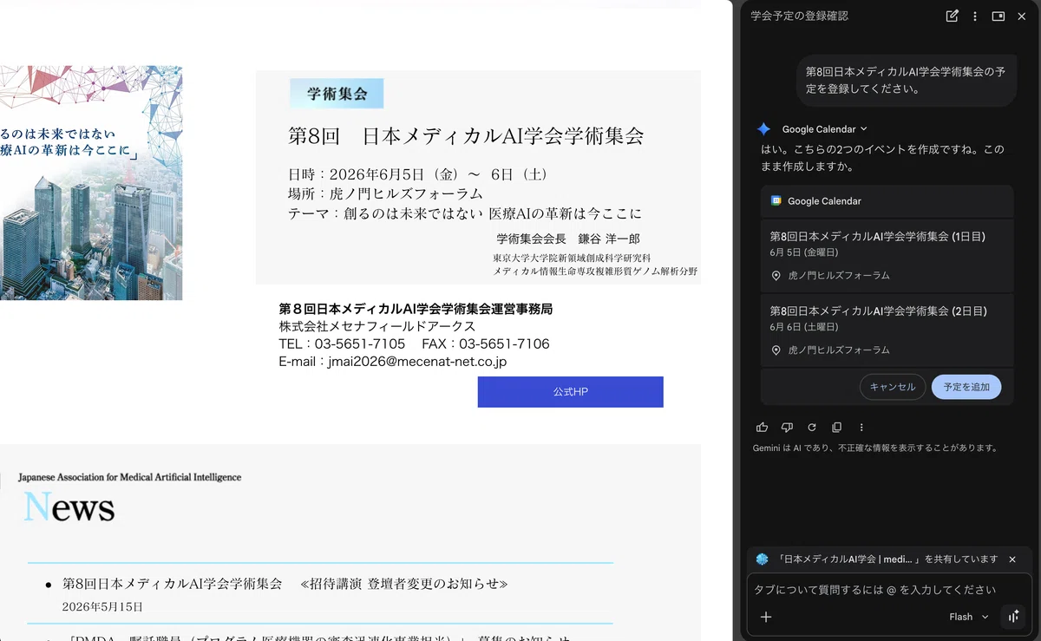Click the 第8回 日本メディカルAI学会学術集会 page heading

pos(466,136)
